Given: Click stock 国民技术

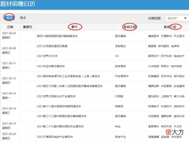Looking at the screenshot, I should [154, 56].
